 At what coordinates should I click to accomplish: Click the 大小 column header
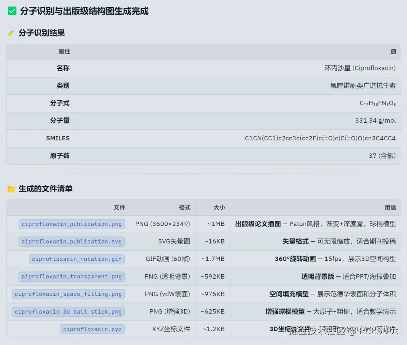click(x=220, y=207)
